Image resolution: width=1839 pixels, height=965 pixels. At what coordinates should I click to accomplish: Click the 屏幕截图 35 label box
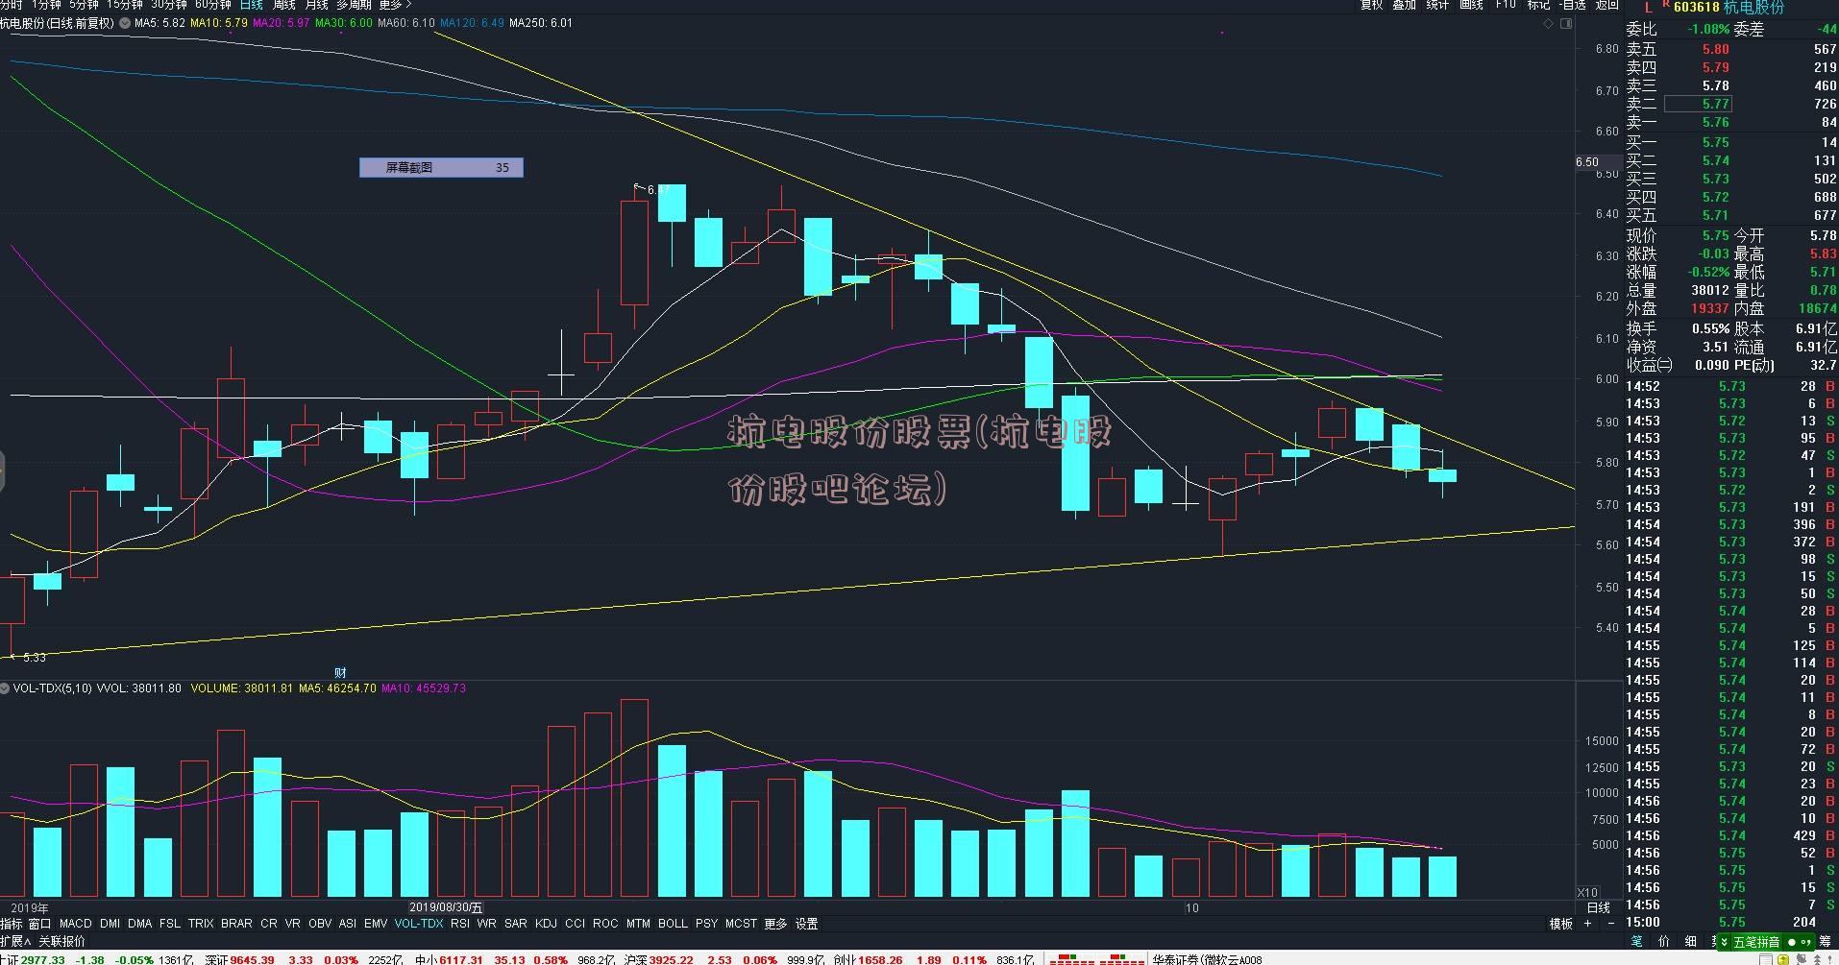click(x=441, y=167)
